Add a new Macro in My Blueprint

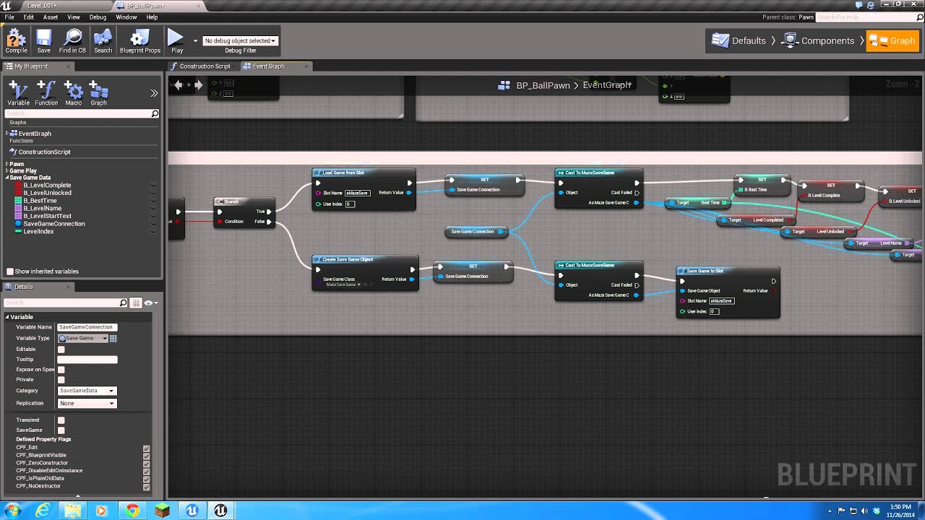tap(73, 94)
